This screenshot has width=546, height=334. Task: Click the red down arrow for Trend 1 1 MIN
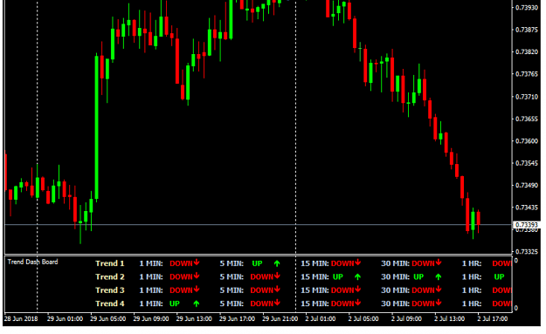tap(197, 262)
